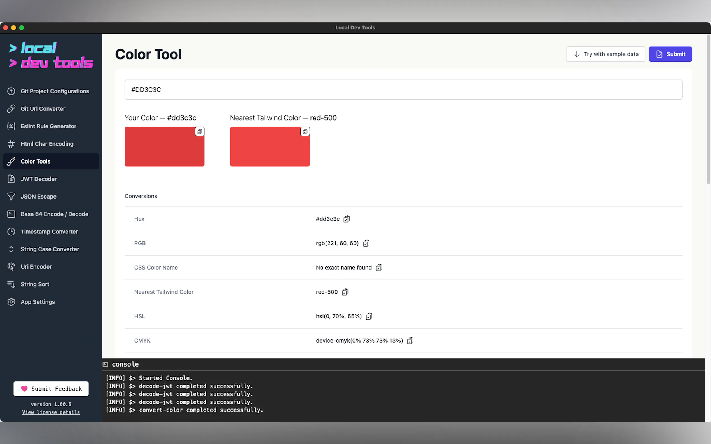Click the Uri Encoder fingerprint icon
This screenshot has height=444, width=711.
point(11,267)
